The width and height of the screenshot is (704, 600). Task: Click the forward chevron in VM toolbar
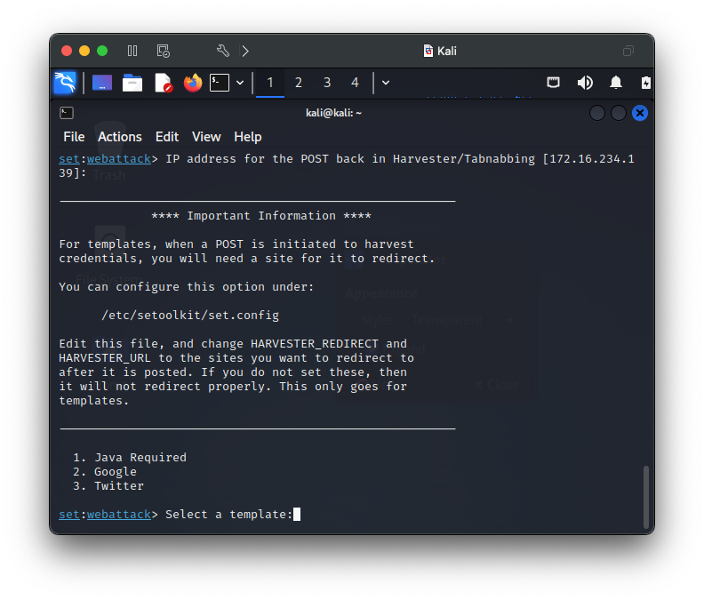pyautogui.click(x=245, y=51)
